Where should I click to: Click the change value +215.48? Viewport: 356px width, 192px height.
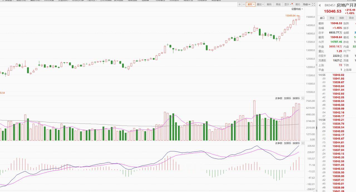pyautogui.click(x=350, y=10)
